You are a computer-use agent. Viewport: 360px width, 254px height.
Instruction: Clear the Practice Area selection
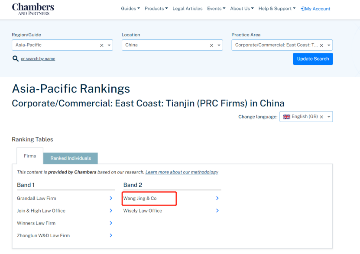coord(321,45)
